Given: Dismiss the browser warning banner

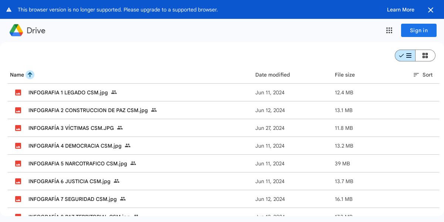Looking at the screenshot, I should [430, 10].
